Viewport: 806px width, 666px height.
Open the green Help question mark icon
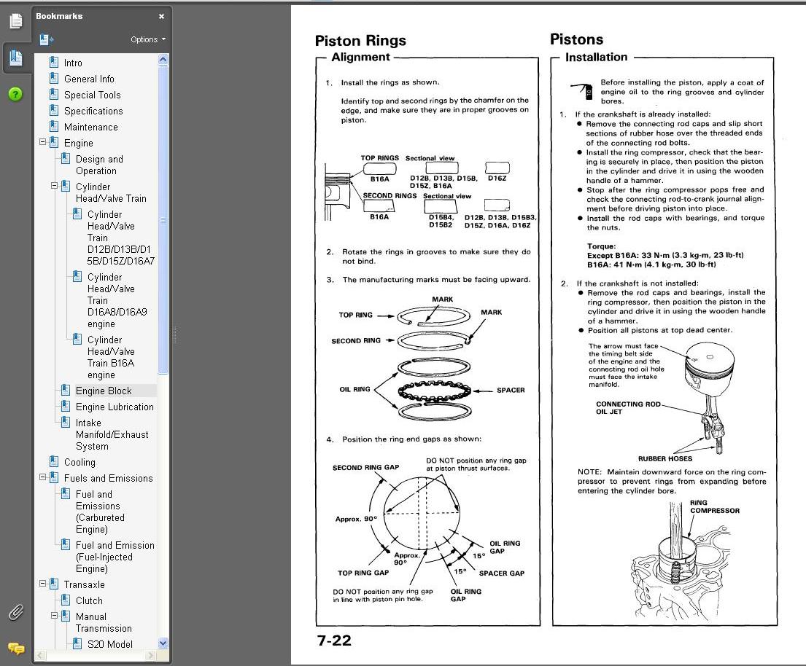click(x=15, y=94)
